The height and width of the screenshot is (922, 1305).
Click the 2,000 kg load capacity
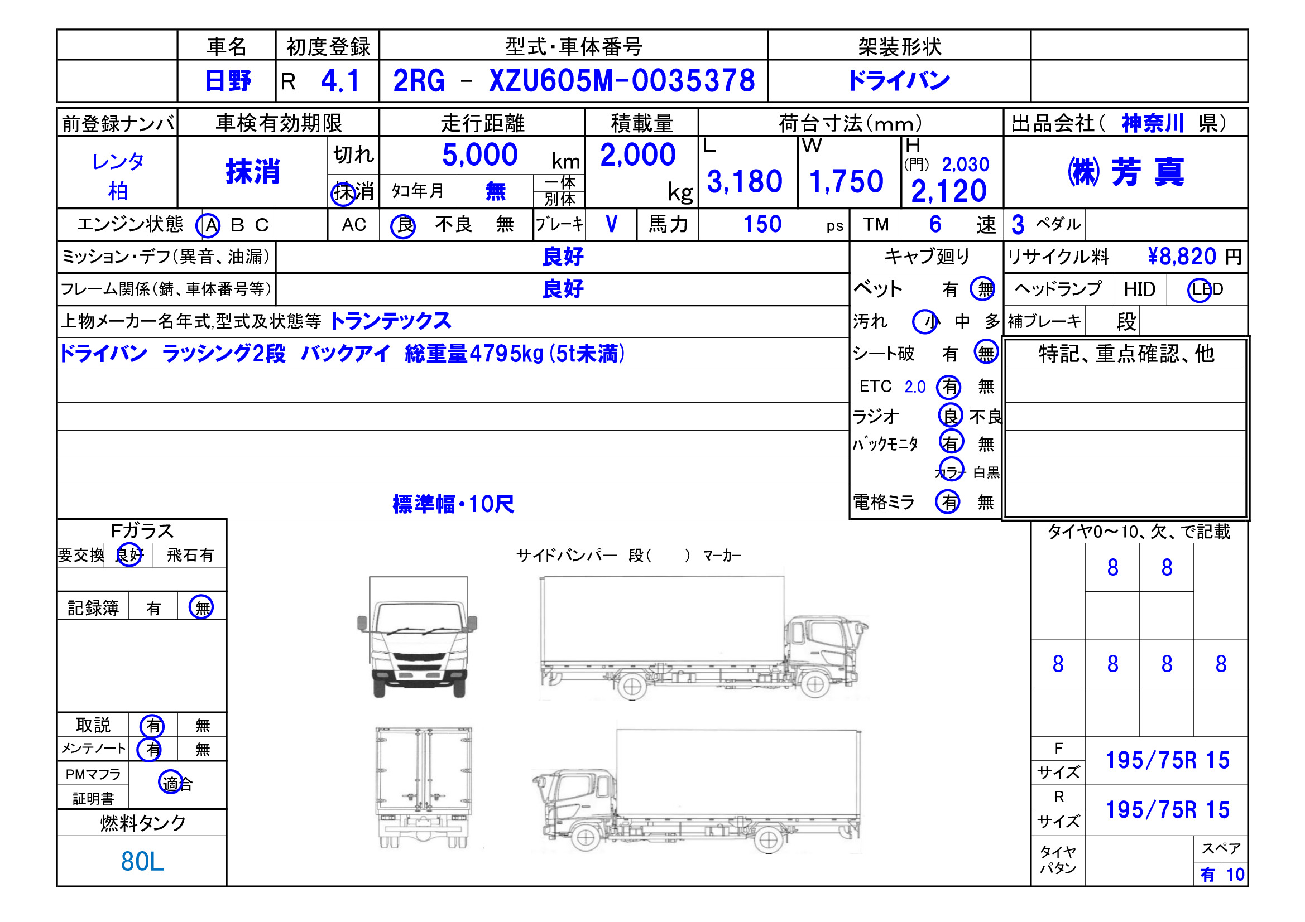click(638, 155)
